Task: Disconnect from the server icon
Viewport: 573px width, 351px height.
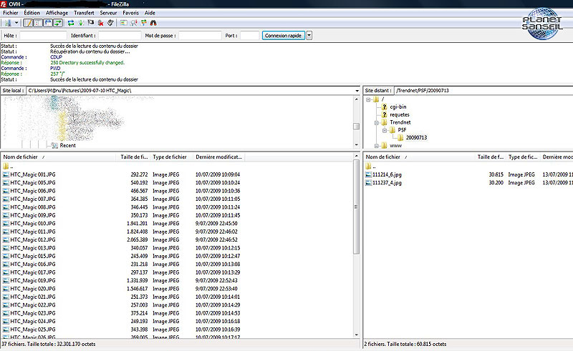Action: (100, 23)
